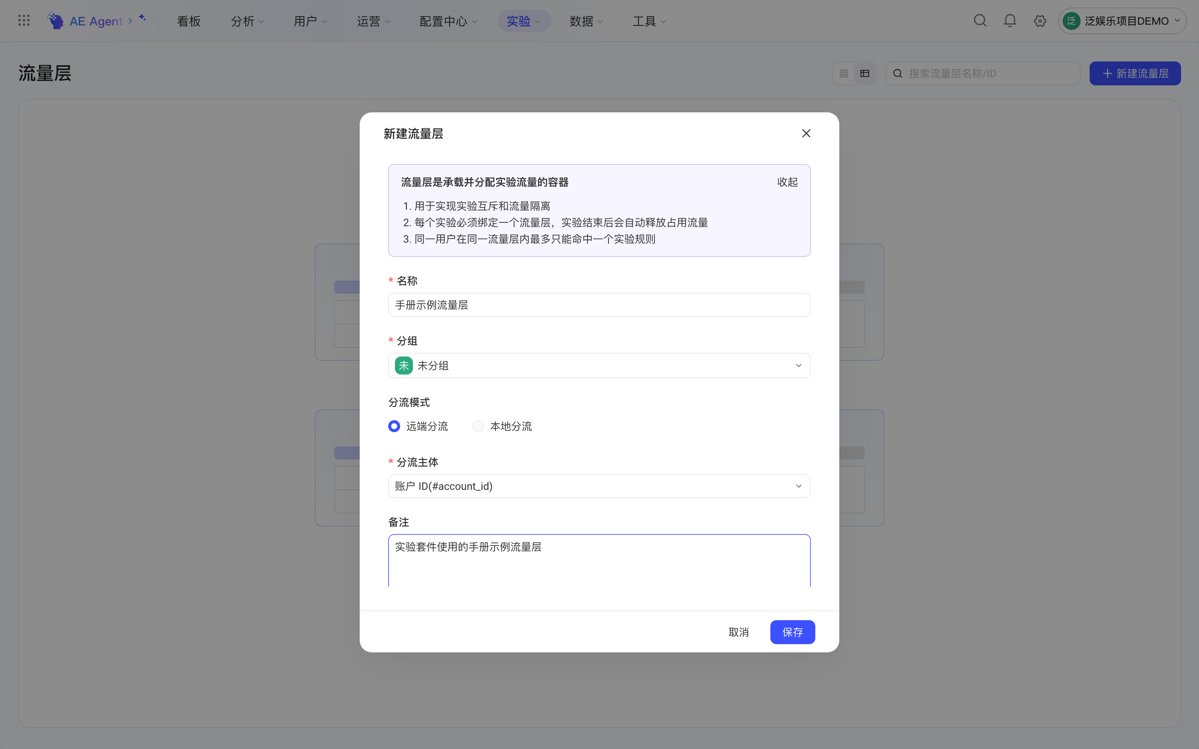Click 保存 to save the layer
Screen dimensions: 1199x749
[792, 632]
